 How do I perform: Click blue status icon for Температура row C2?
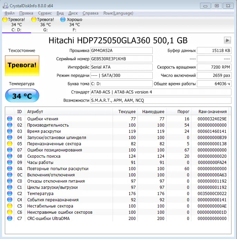(10, 193)
